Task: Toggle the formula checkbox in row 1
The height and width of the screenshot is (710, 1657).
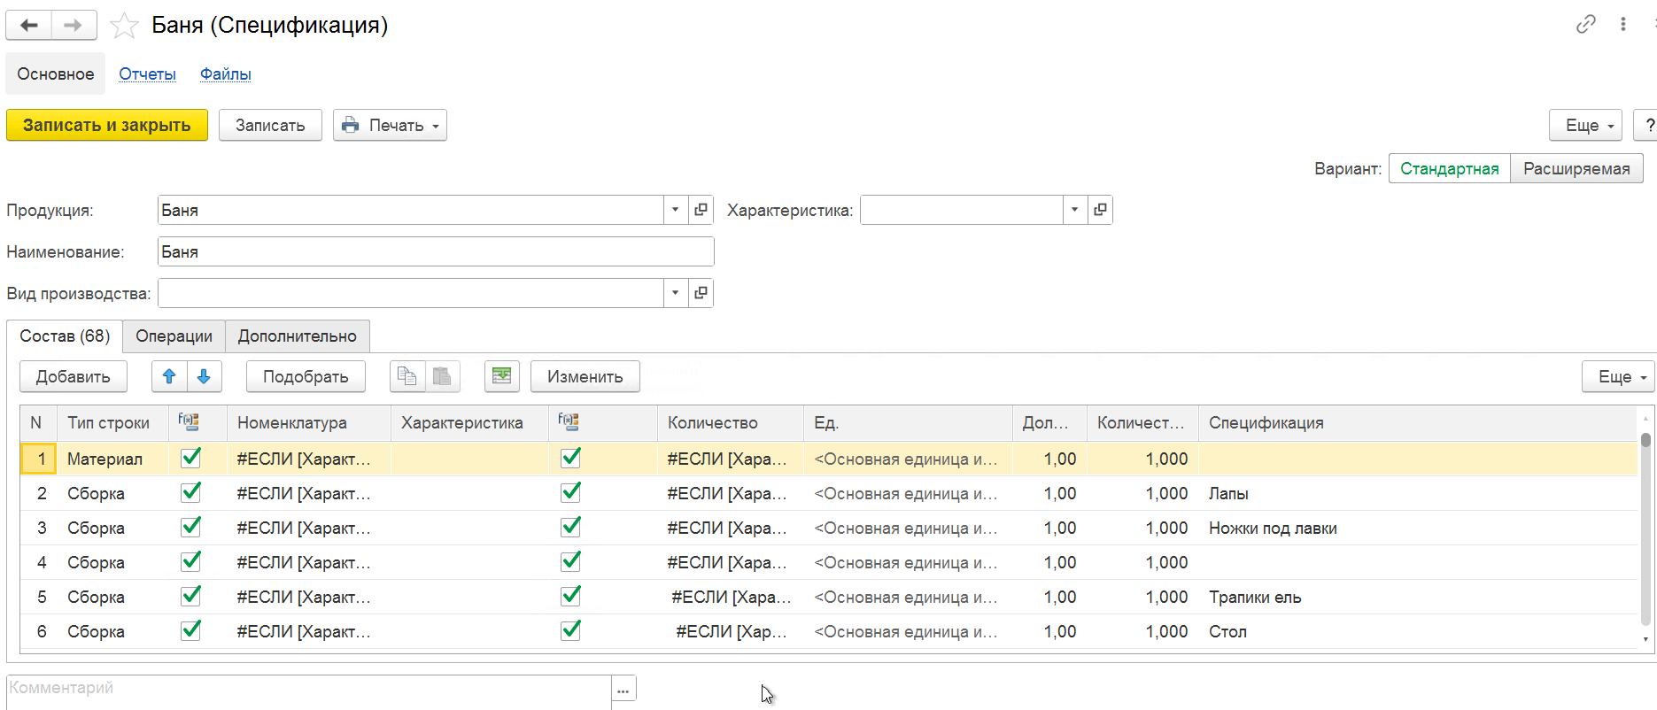Action: (190, 458)
